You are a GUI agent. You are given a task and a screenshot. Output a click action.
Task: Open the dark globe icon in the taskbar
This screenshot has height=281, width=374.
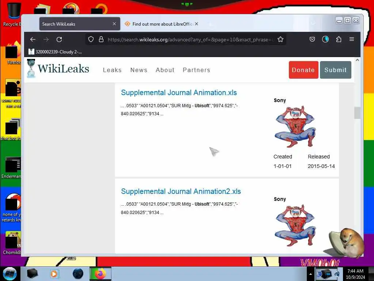click(x=78, y=274)
